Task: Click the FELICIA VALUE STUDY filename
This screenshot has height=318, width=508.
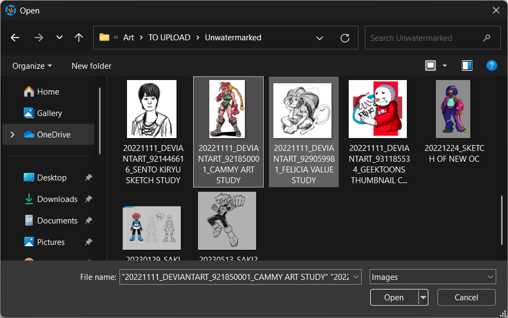Action: click(304, 164)
